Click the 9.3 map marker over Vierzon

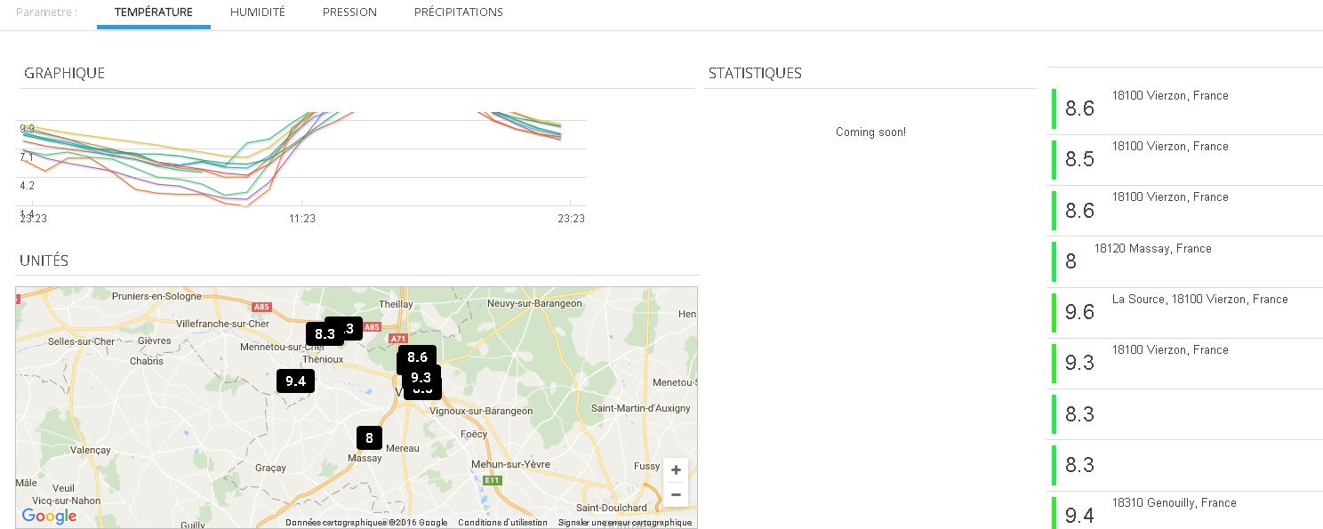421,377
